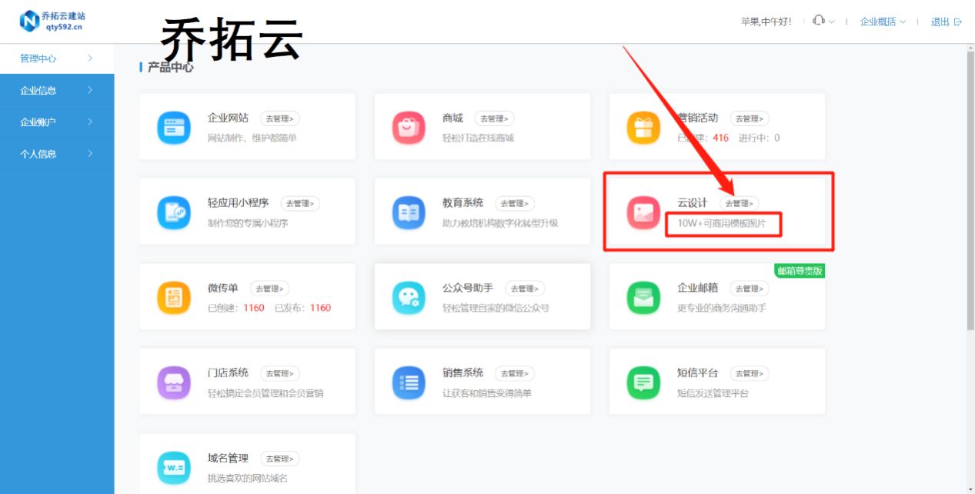
Task: Expand the 企业信息 sidebar chevron
Action: 90,90
